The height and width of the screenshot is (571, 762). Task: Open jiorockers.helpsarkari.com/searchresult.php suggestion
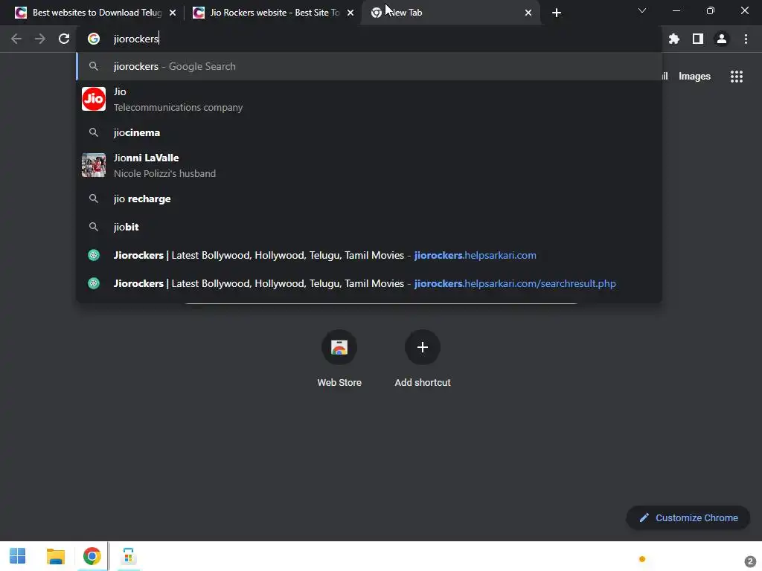[x=369, y=283]
